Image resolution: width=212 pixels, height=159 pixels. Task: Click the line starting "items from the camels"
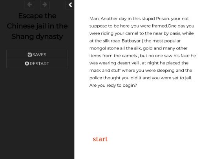[x=143, y=56]
